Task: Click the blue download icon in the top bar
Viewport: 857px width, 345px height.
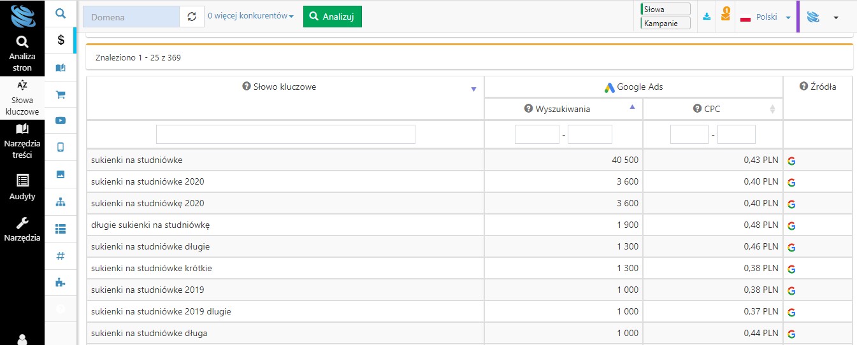Action: coord(706,17)
